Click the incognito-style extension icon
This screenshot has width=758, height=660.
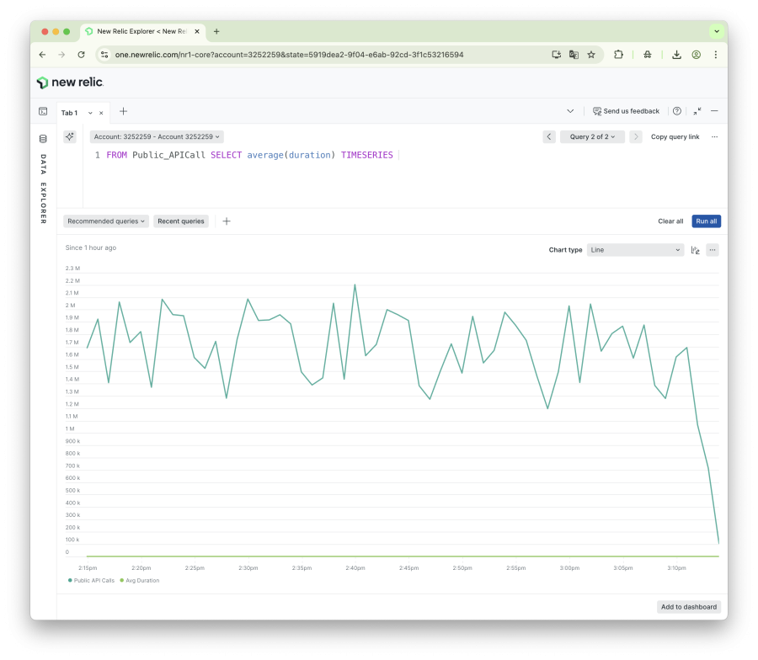click(648, 55)
